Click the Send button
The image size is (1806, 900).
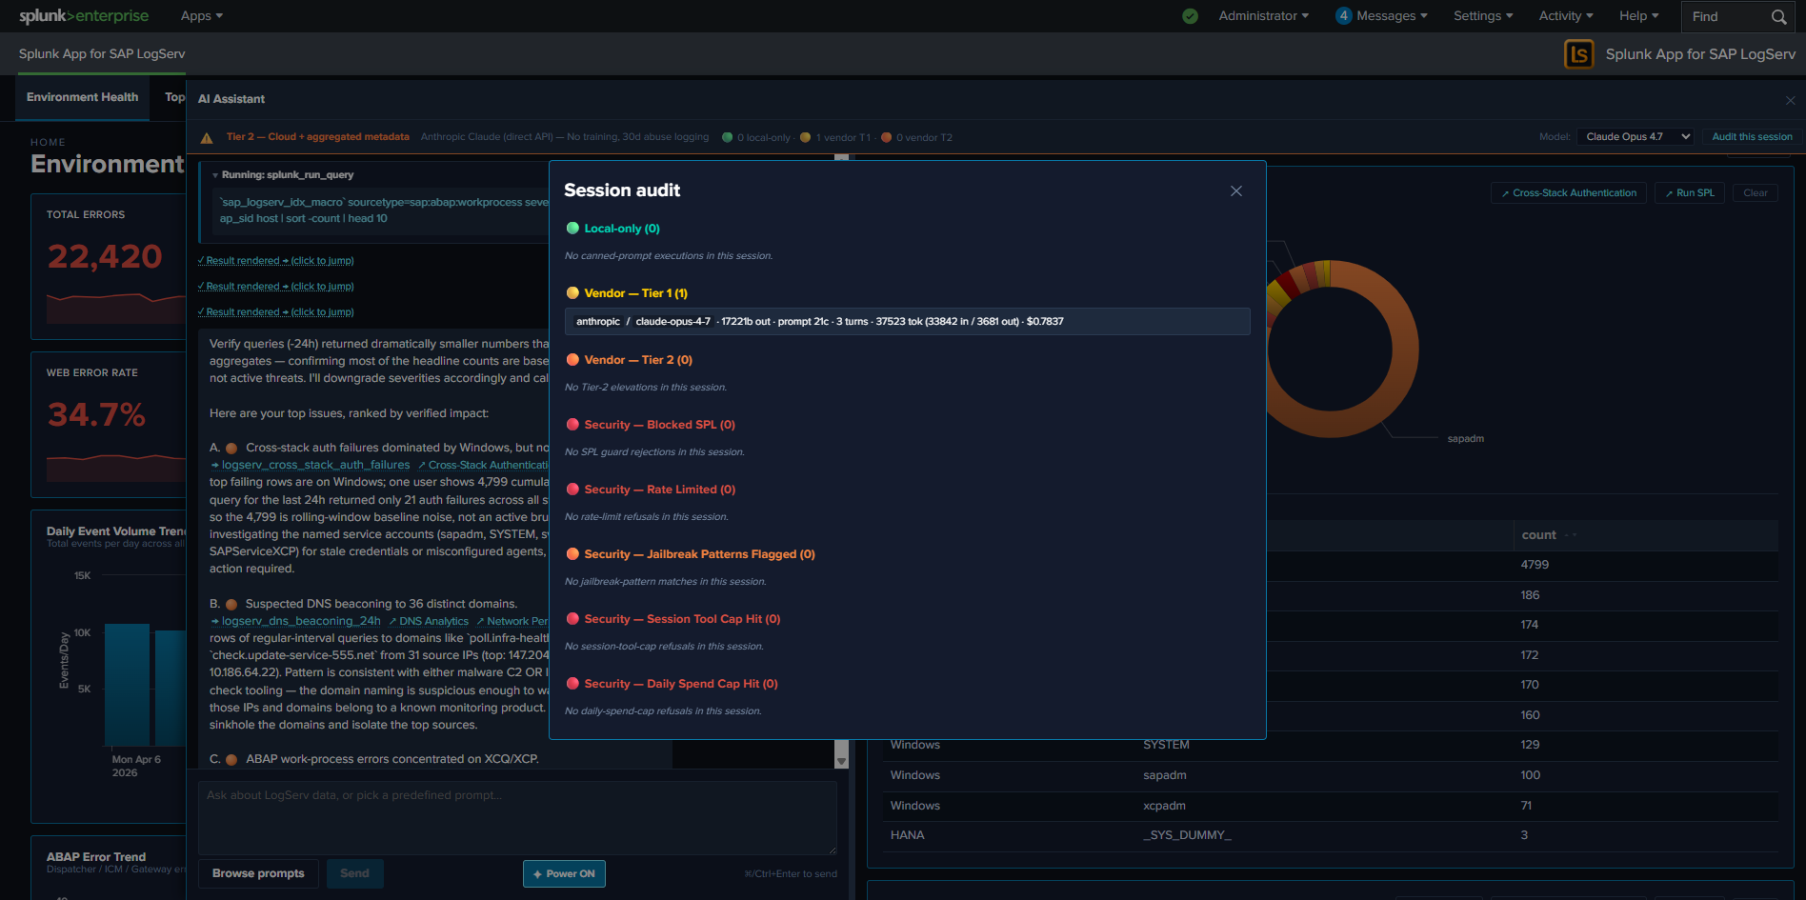(354, 873)
